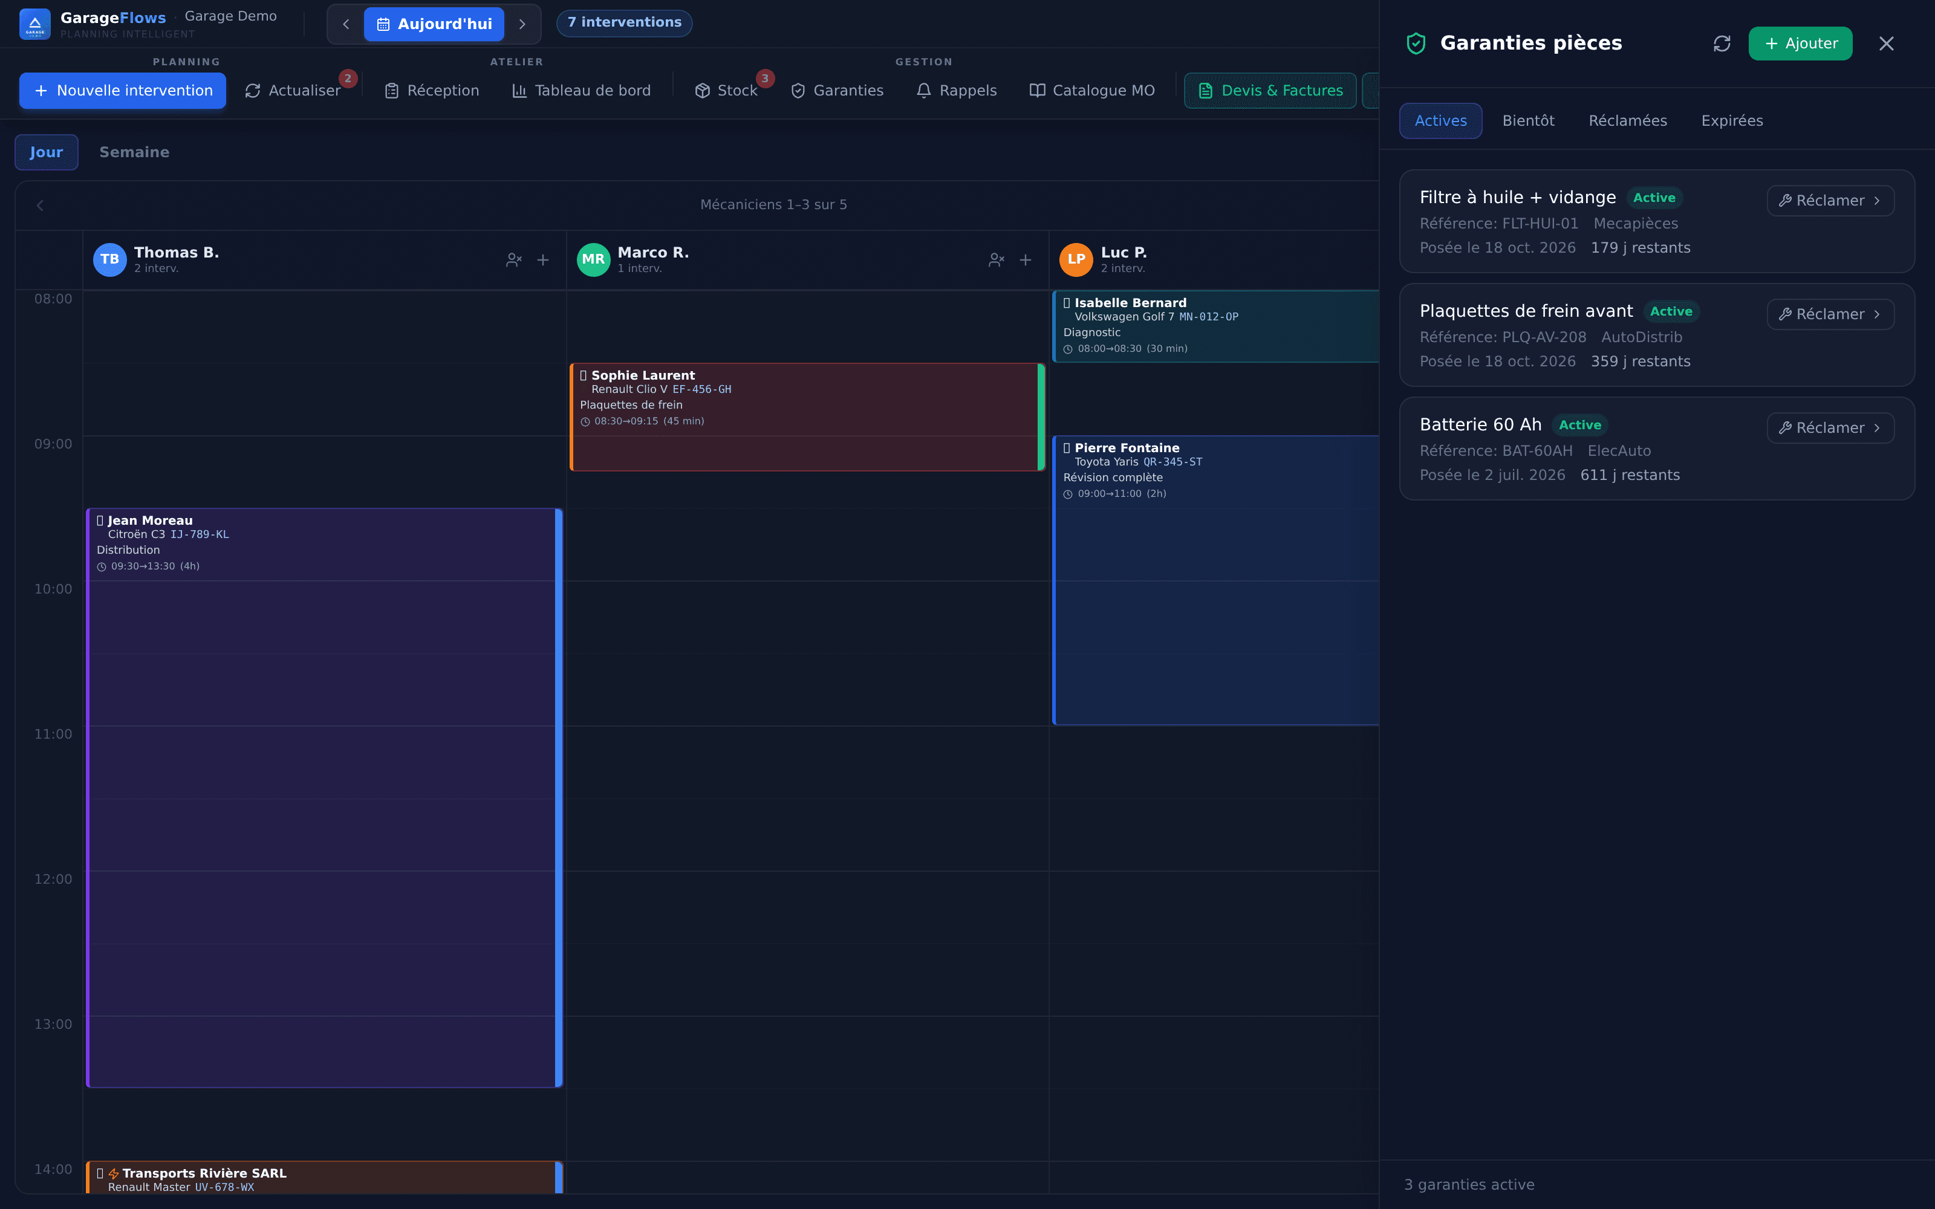
Task: Click the MR avatar of Marco R.
Action: pyautogui.click(x=593, y=259)
